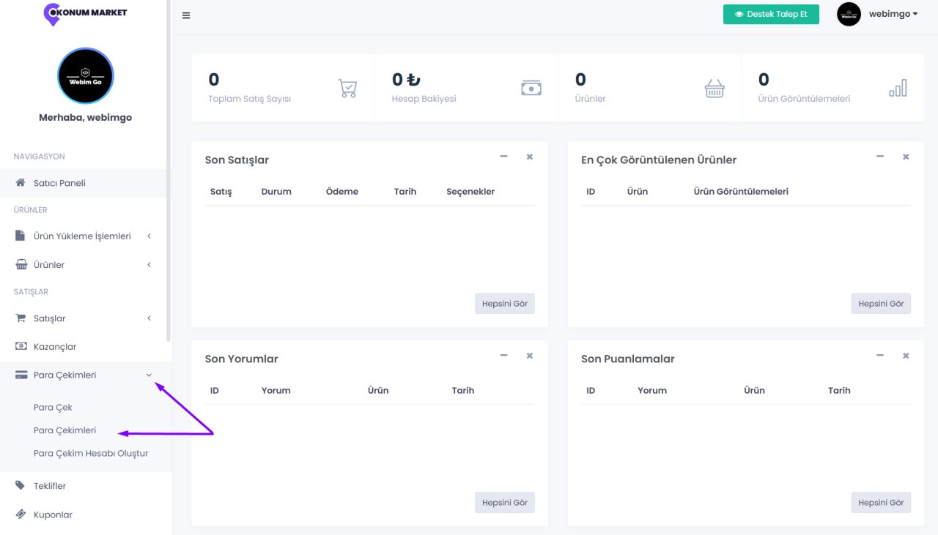Click the Yorum column header in Son Puanlamalar
Screen dimensions: 938x535
pos(652,391)
